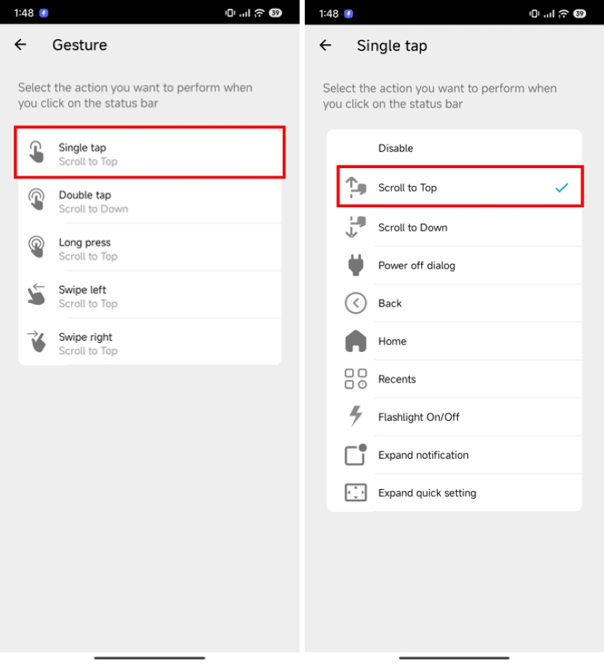604x664 pixels.
Task: Tap back arrow on Single tap screen
Action: tap(325, 45)
